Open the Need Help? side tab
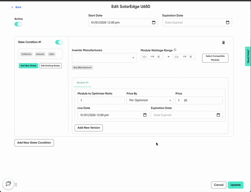251x192 pixels. coord(248,56)
